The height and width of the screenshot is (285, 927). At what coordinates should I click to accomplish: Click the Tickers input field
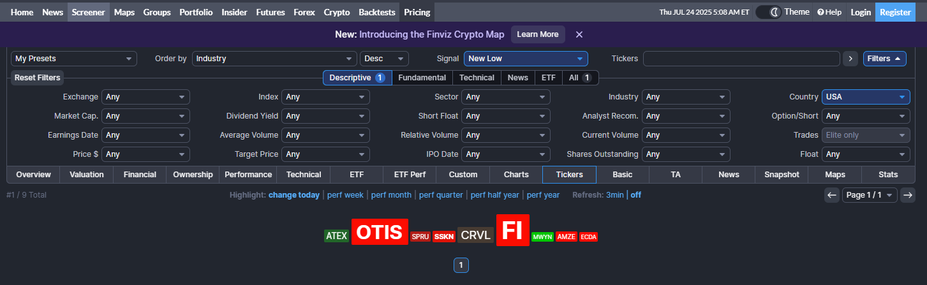point(741,59)
